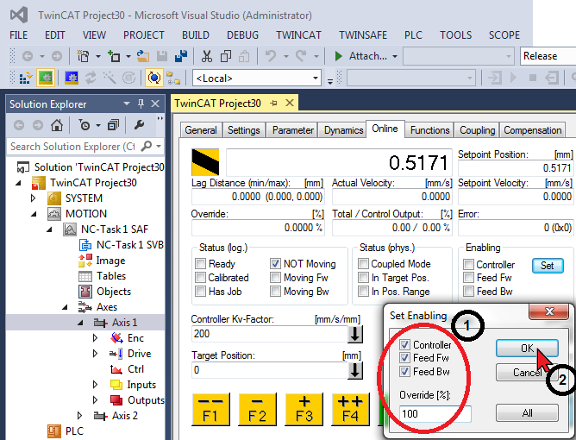Uncheck Controller in Set Enabling dialog
The width and height of the screenshot is (576, 440).
[x=404, y=345]
